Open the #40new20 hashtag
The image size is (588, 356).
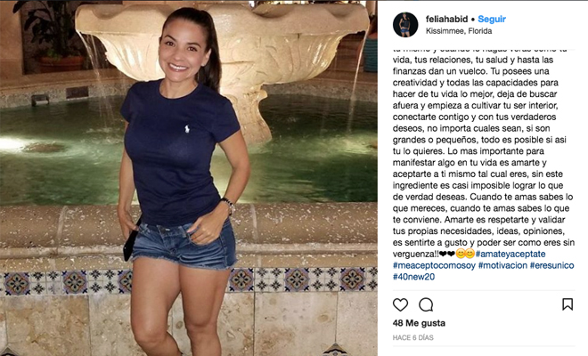(413, 277)
